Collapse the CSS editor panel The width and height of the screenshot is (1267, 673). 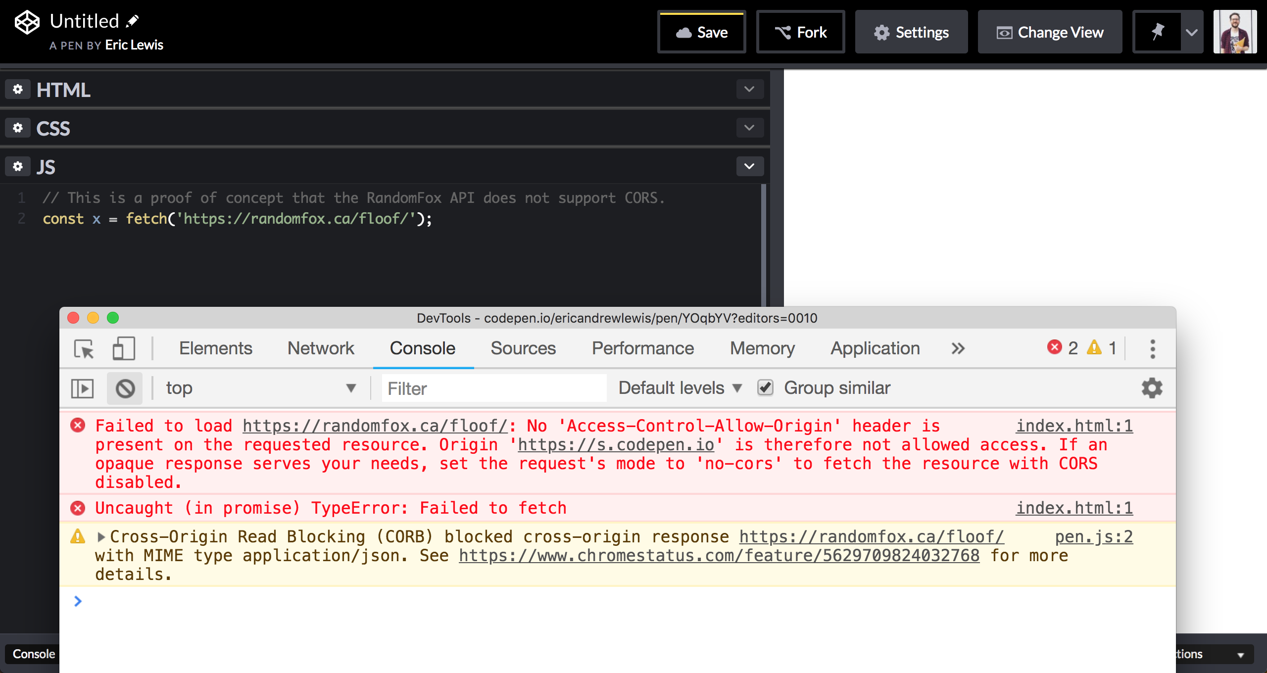[x=749, y=128]
